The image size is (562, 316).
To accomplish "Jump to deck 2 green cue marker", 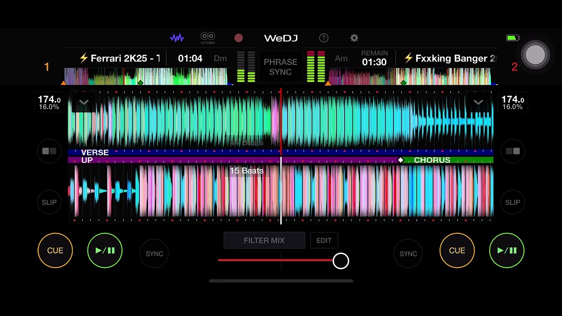I will (x=403, y=83).
